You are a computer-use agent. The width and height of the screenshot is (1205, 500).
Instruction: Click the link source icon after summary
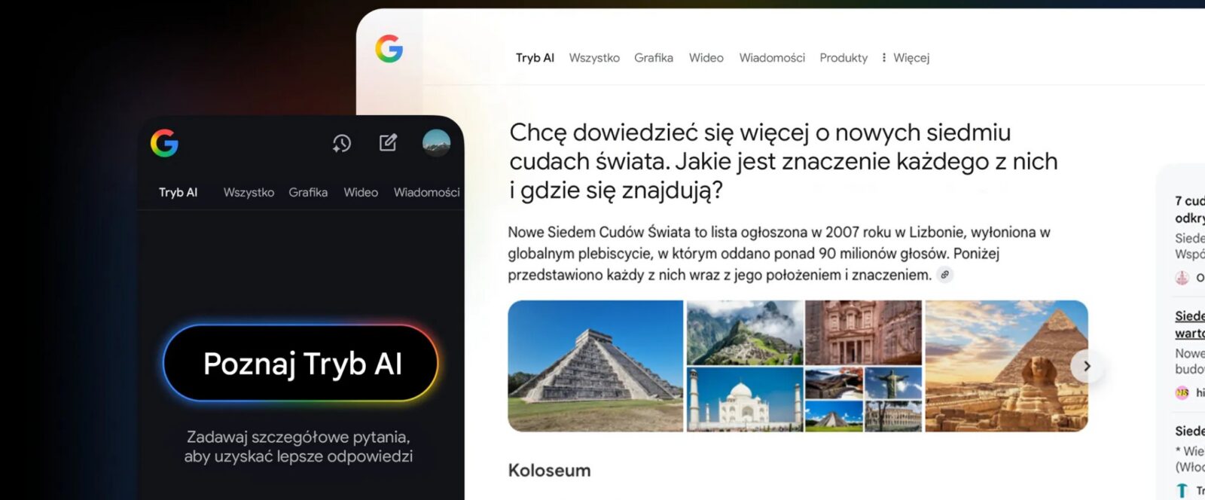(x=944, y=275)
